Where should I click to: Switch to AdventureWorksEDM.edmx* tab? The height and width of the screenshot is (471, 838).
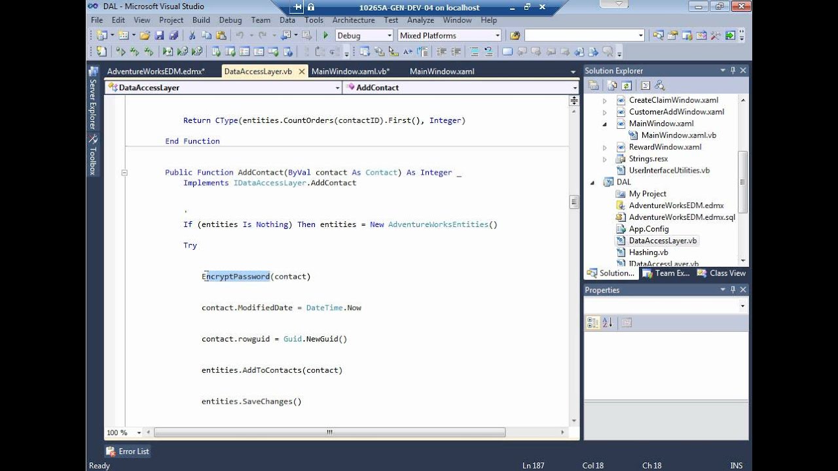click(156, 71)
